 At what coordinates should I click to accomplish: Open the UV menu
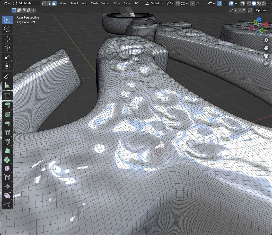tap(136, 3)
